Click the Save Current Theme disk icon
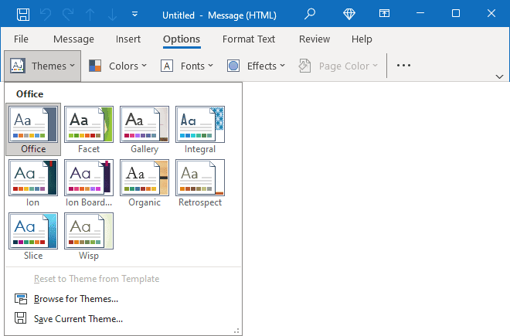 coord(21,318)
